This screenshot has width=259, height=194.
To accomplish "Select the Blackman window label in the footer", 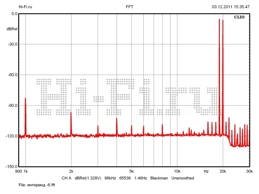I will pos(159,178).
